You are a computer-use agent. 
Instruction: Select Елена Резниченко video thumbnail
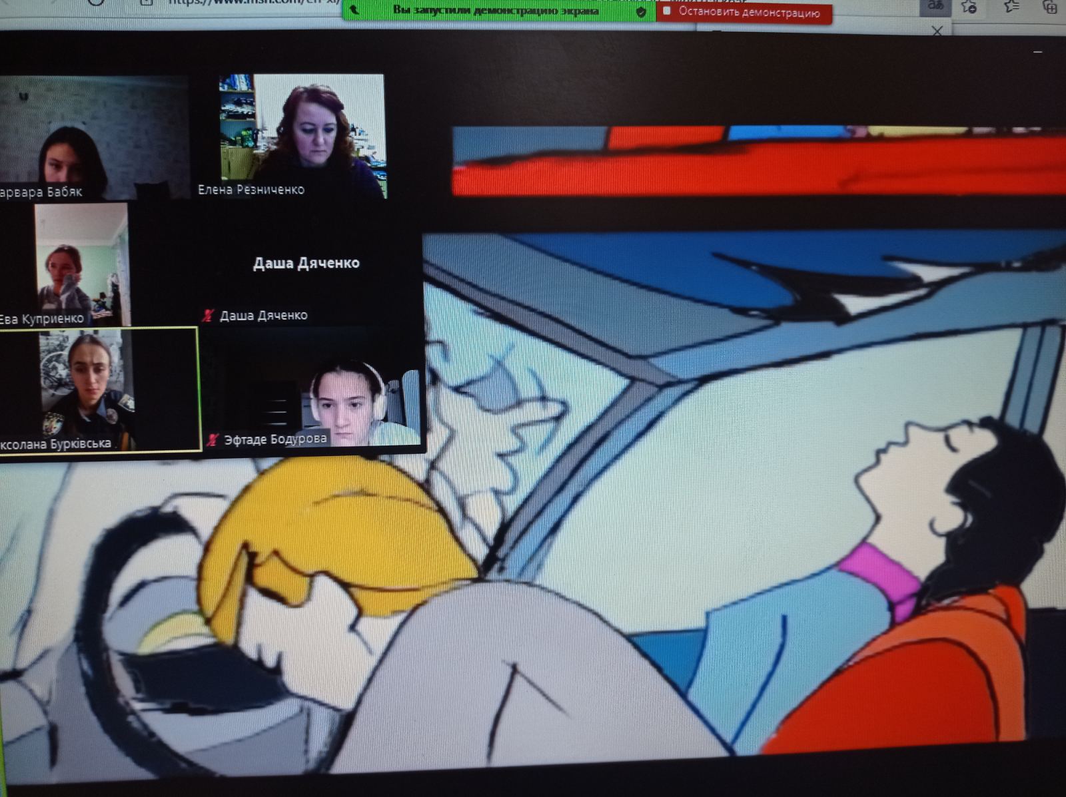pos(302,135)
